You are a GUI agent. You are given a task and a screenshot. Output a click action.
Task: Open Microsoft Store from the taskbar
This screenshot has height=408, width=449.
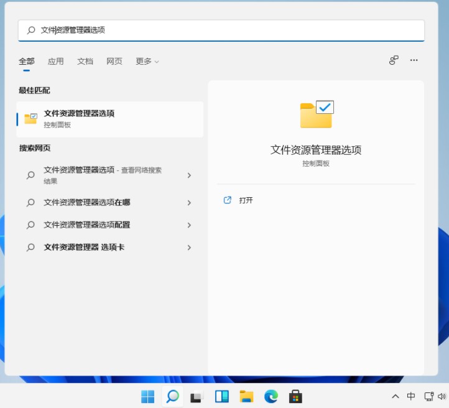click(295, 396)
